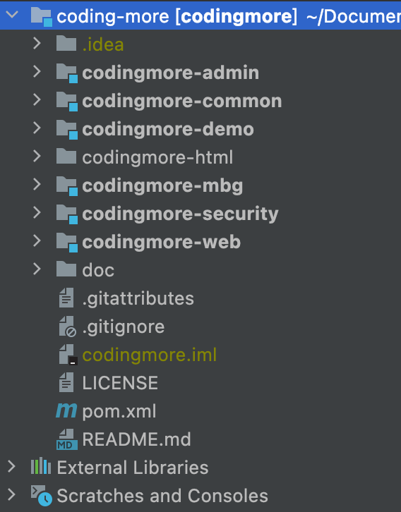Click the codingmore-demo module folder icon
The width and height of the screenshot is (401, 512).
67,130
